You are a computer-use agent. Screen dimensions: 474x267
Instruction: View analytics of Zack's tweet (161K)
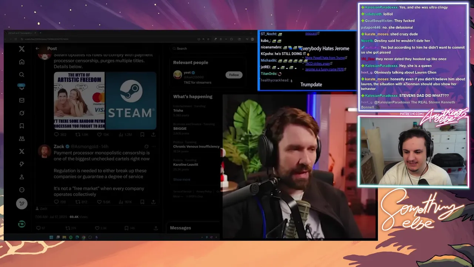(x=125, y=202)
